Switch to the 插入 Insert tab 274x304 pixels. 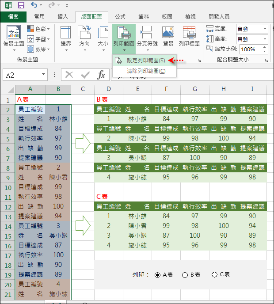[x=63, y=17]
